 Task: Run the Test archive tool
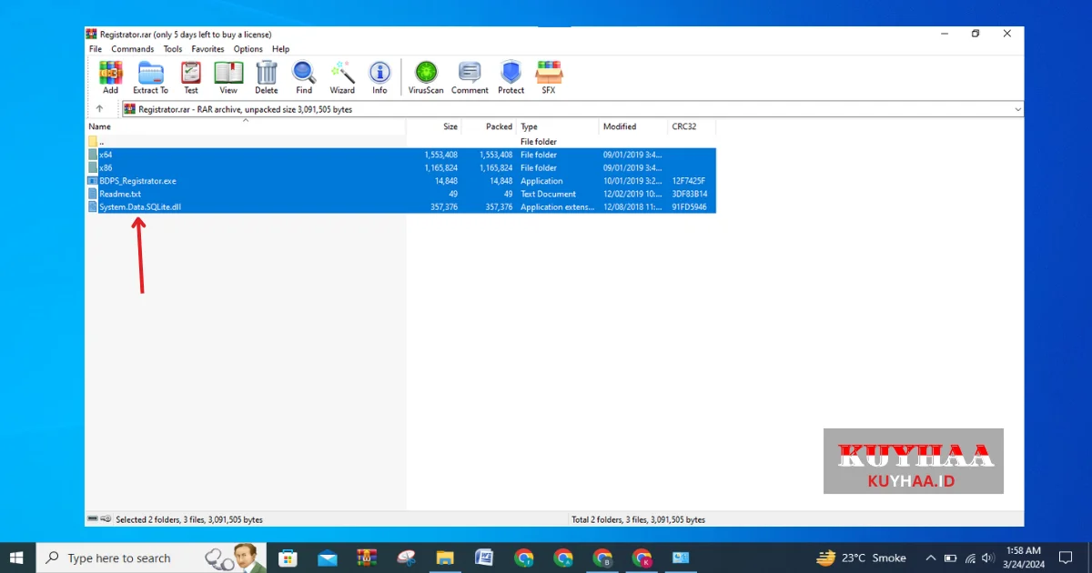click(x=191, y=76)
